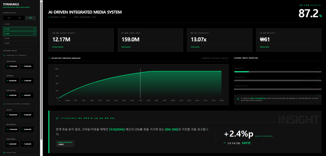Select the 45-54세 age option
This screenshot has height=156, width=326.
click(20, 38)
